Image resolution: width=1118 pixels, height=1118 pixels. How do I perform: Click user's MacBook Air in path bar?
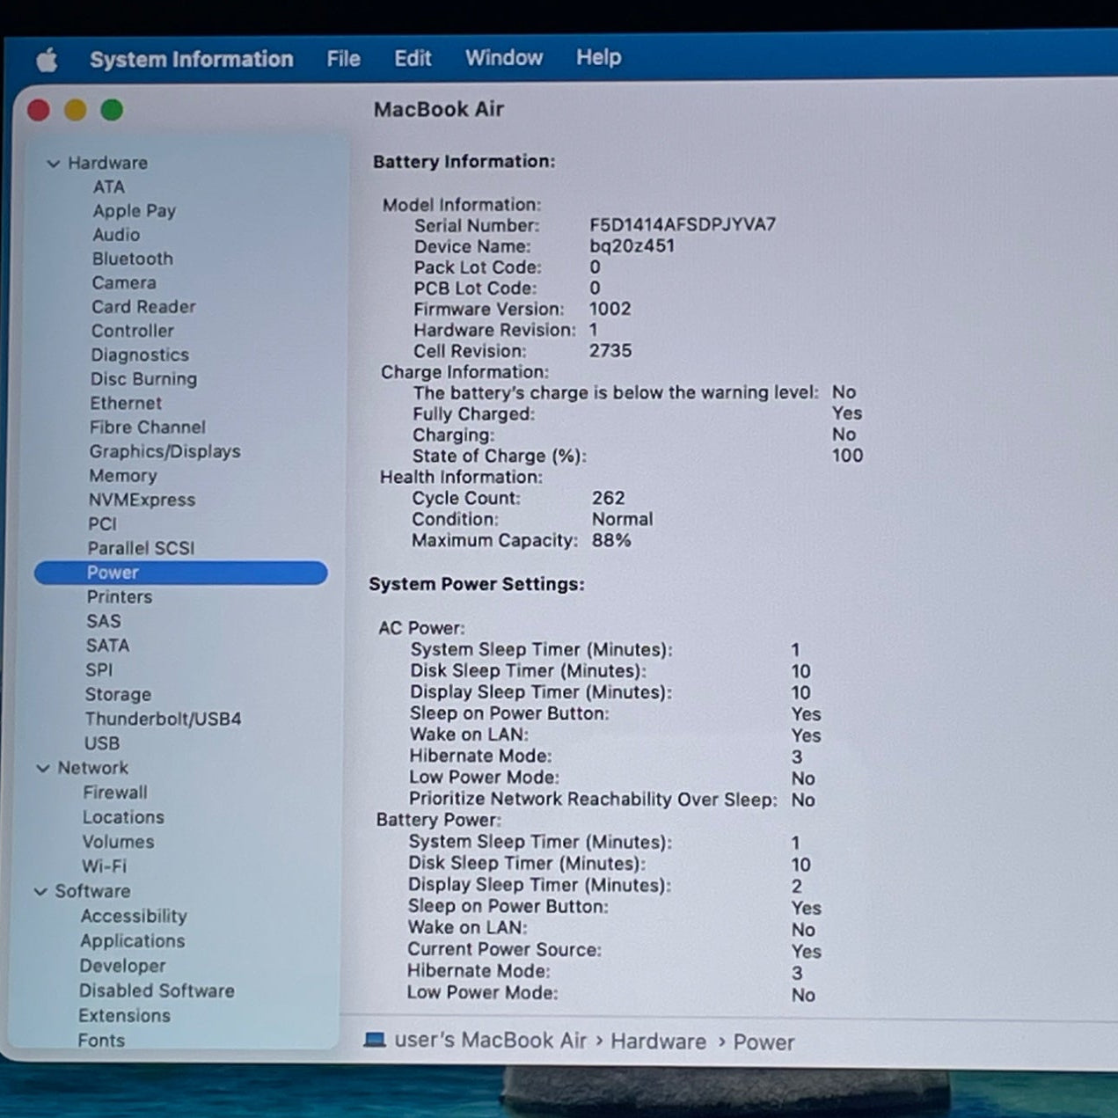tap(490, 1040)
